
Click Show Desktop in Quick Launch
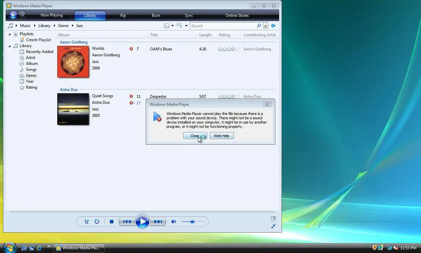(24, 248)
